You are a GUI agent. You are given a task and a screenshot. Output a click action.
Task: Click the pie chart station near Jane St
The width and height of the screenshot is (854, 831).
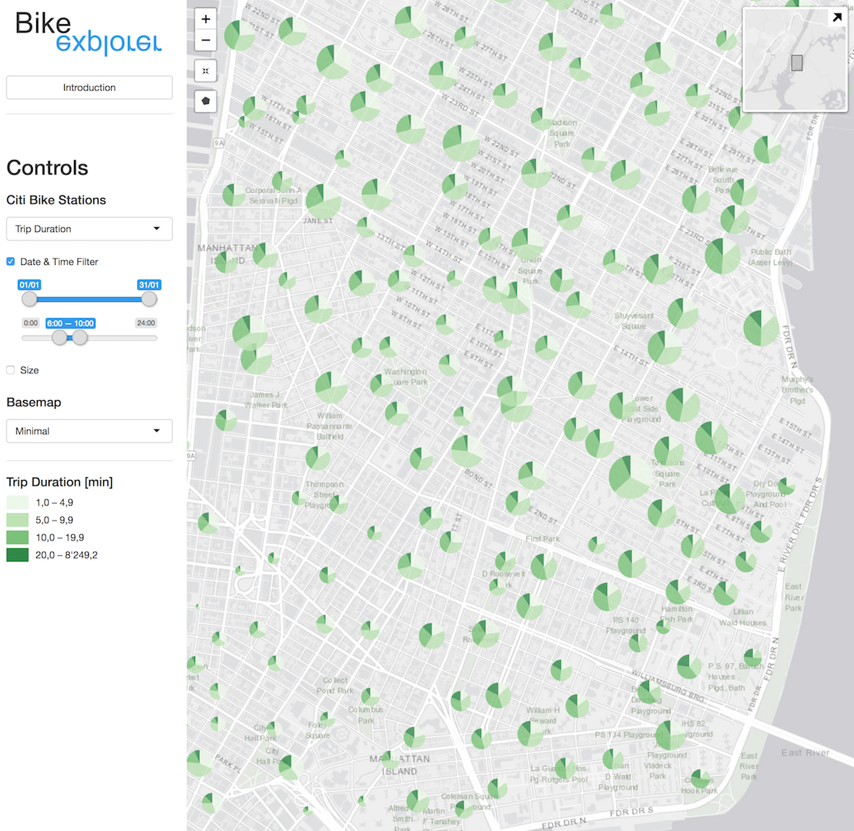point(323,202)
